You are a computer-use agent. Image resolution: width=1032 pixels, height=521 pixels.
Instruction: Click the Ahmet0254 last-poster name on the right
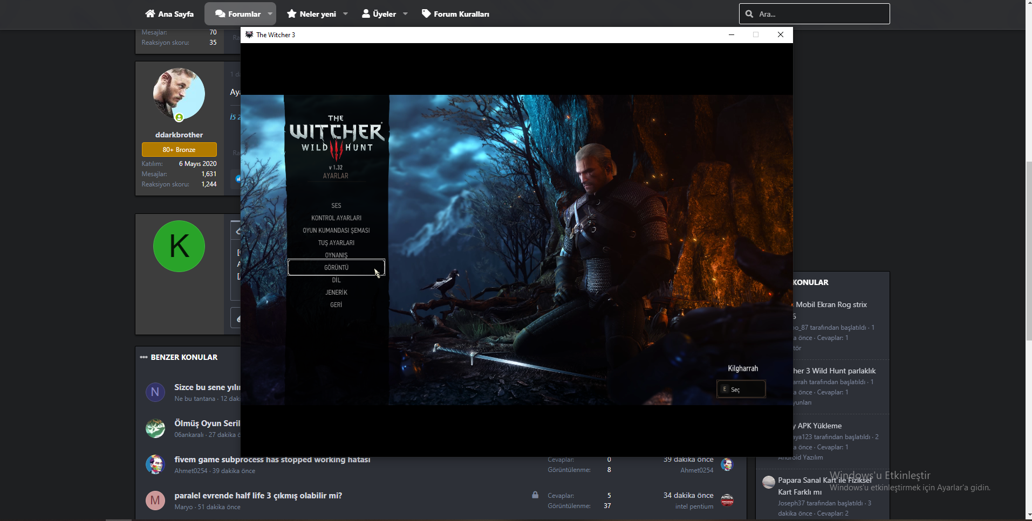click(697, 470)
